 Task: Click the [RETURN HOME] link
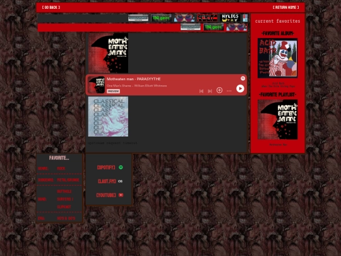point(286,8)
